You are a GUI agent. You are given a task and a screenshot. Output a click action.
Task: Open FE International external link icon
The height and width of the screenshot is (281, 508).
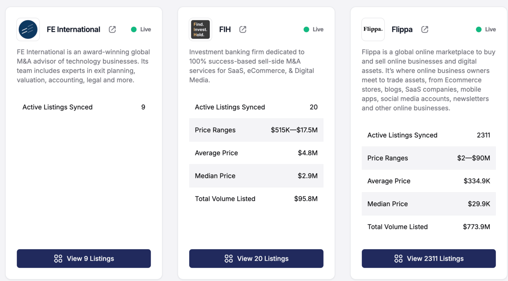[112, 29]
